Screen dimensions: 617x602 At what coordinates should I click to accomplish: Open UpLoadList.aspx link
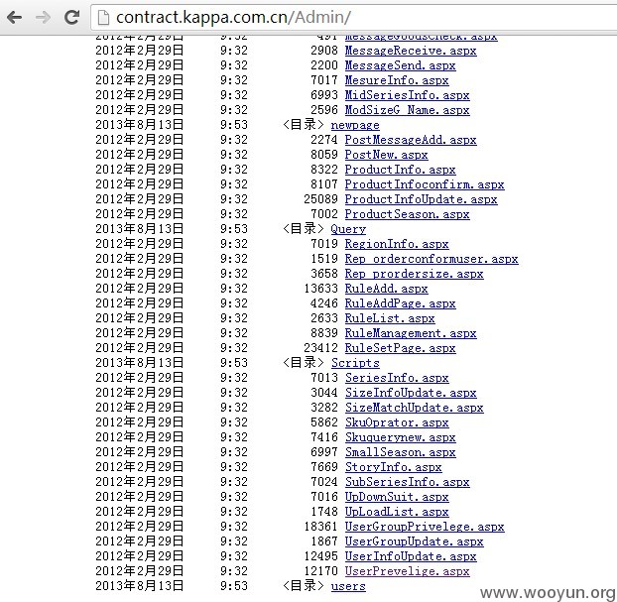pos(397,512)
